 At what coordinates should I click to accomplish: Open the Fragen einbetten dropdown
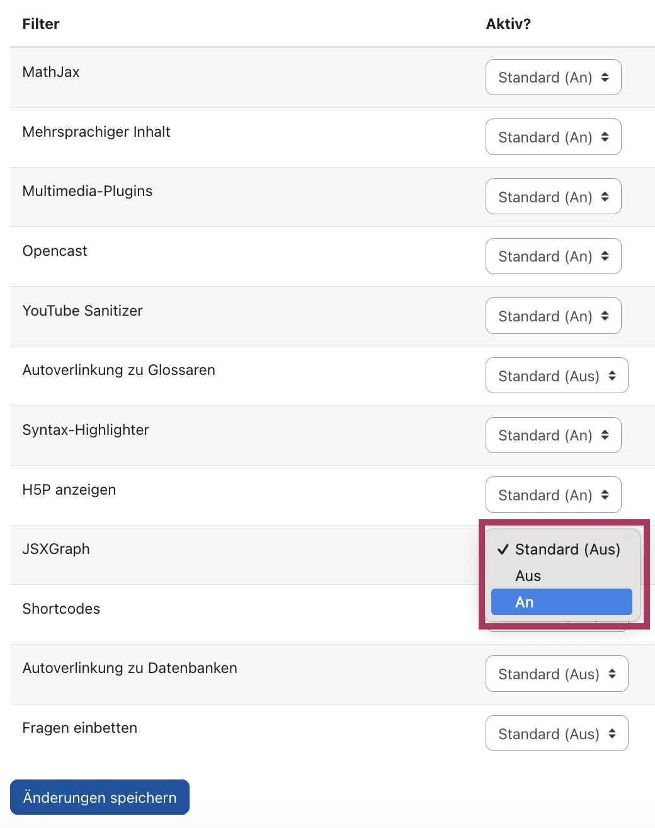[556, 733]
